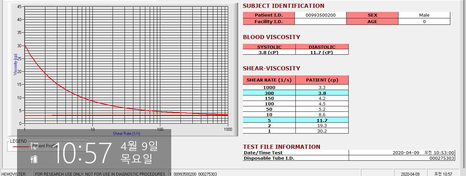
Task: Click the 목요일 weekday on overlay
Action: click(x=136, y=158)
